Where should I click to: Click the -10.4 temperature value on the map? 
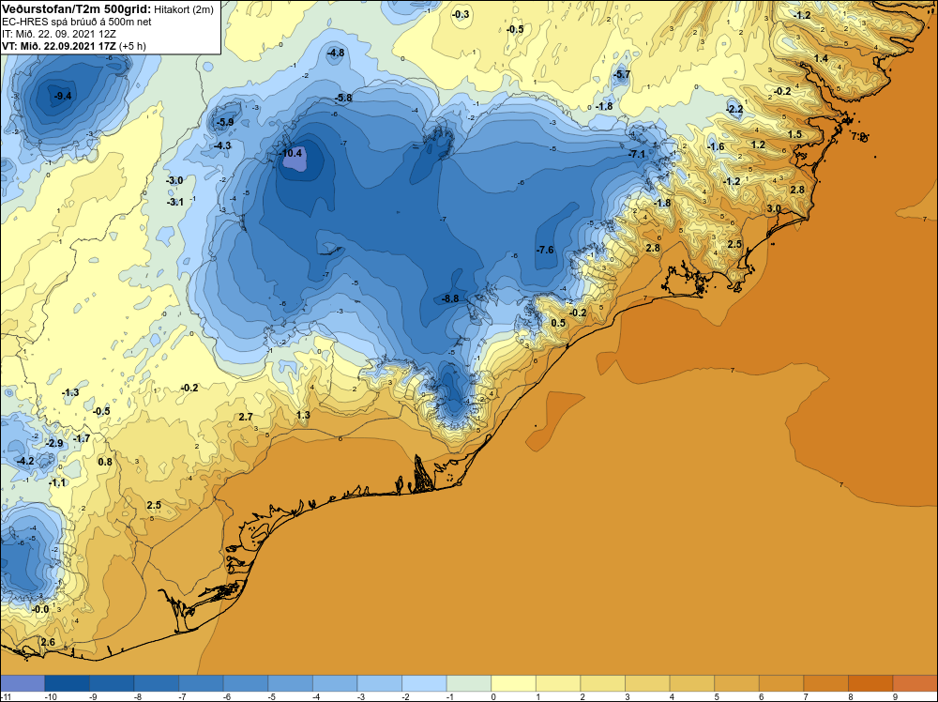[x=290, y=153]
